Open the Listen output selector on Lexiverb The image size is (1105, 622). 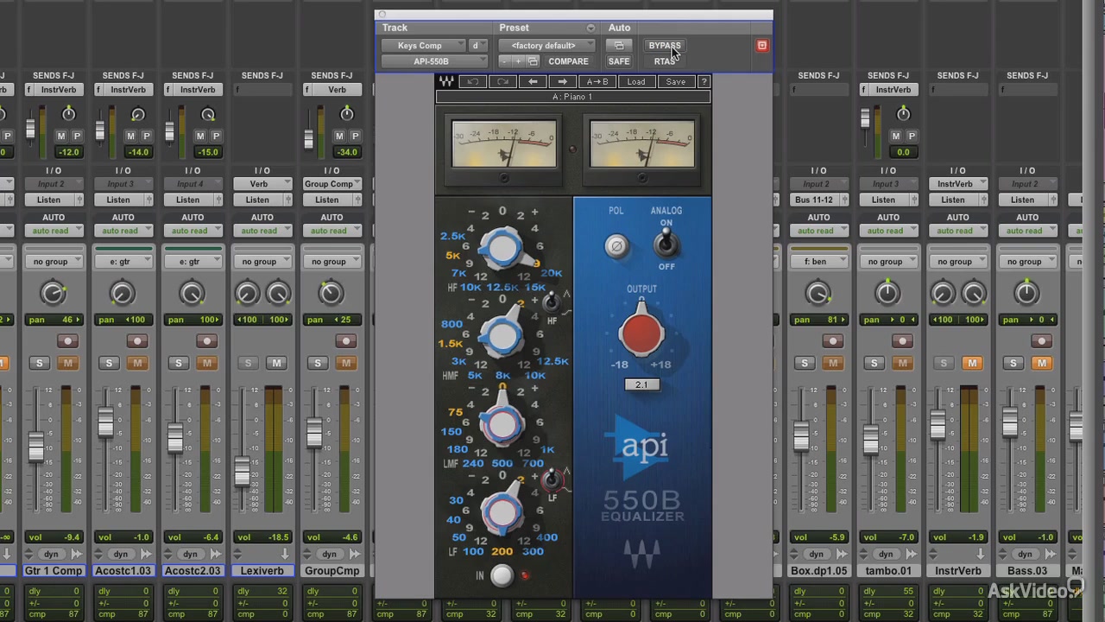click(x=262, y=200)
